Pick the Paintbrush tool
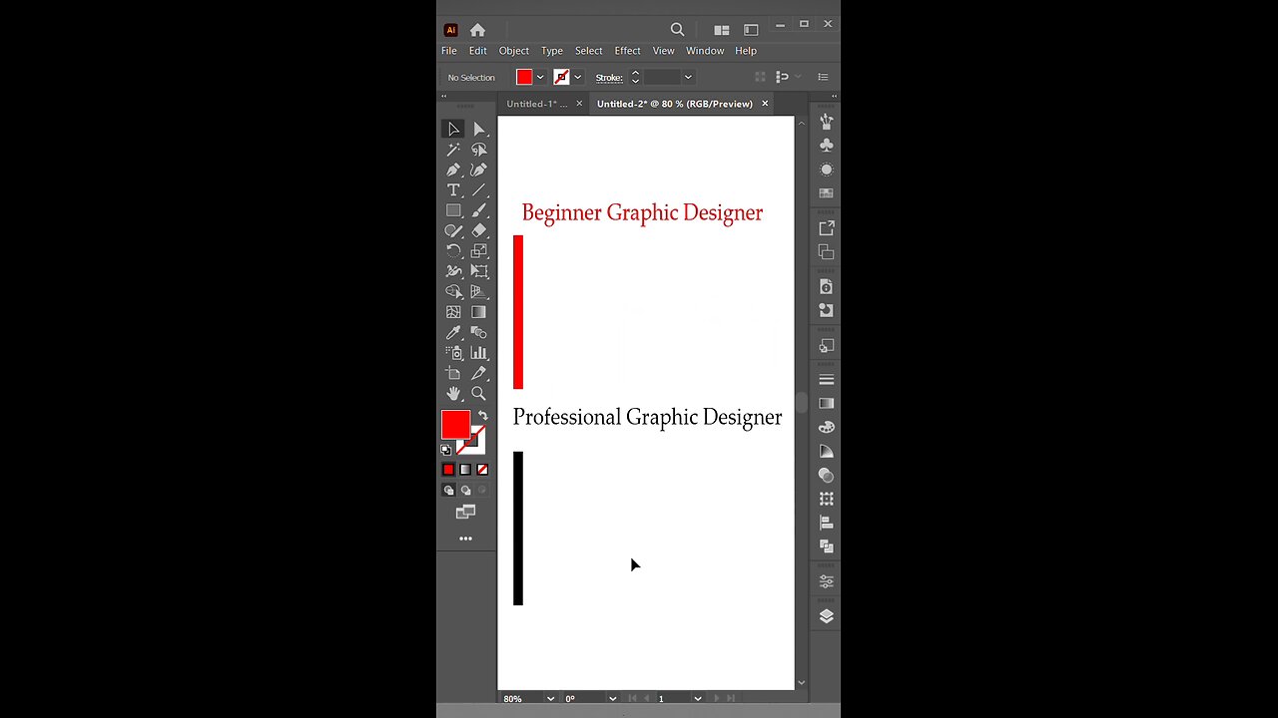The height and width of the screenshot is (718, 1278). pos(479,210)
